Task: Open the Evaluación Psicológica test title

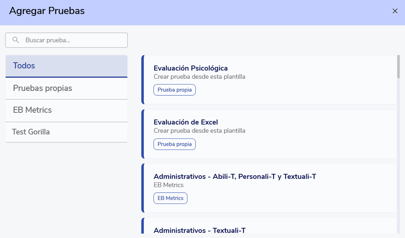Action: point(190,68)
